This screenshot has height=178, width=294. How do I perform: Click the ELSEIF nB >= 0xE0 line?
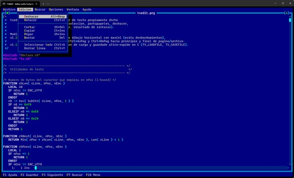coord(23,112)
